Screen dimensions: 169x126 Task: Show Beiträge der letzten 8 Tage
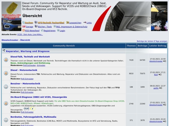152,41
